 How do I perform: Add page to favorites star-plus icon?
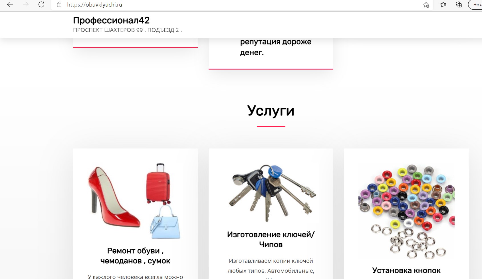pyautogui.click(x=426, y=5)
